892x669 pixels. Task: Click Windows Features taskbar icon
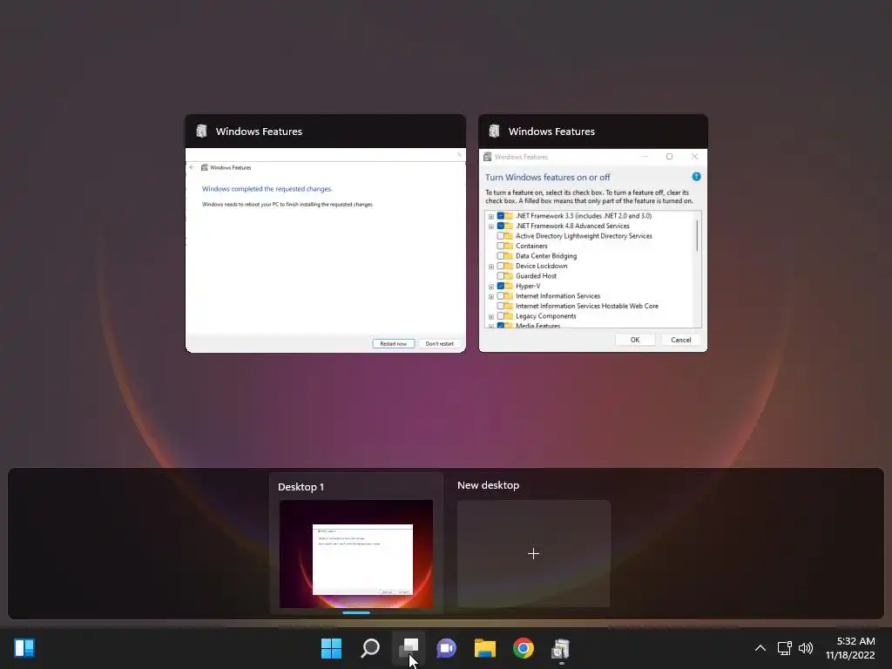561,648
